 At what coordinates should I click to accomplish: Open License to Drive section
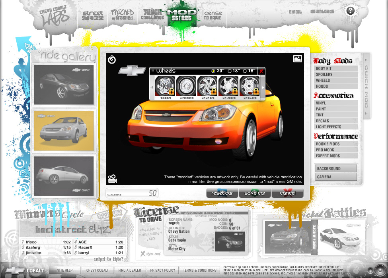click(x=212, y=15)
